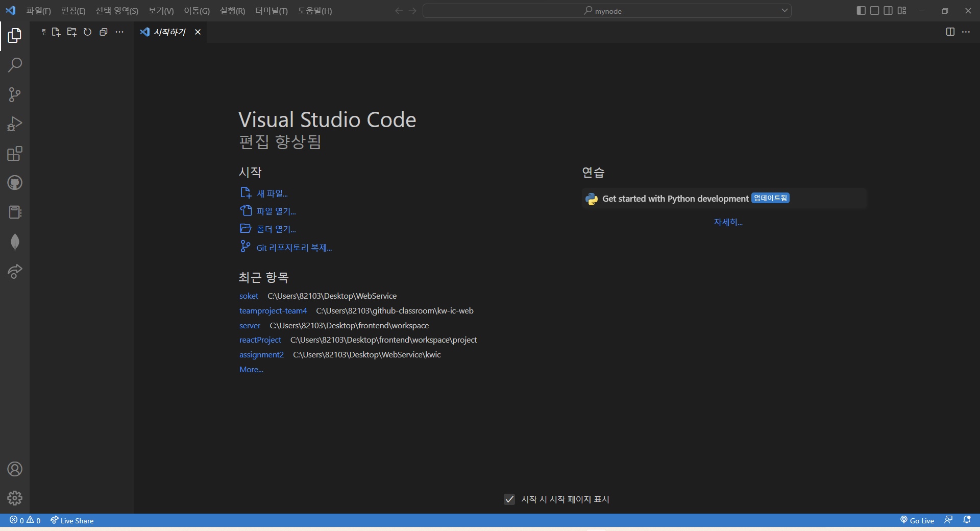Image resolution: width=980 pixels, height=531 pixels.
Task: Toggle the bottom panel layout icon
Action: pyautogui.click(x=875, y=11)
